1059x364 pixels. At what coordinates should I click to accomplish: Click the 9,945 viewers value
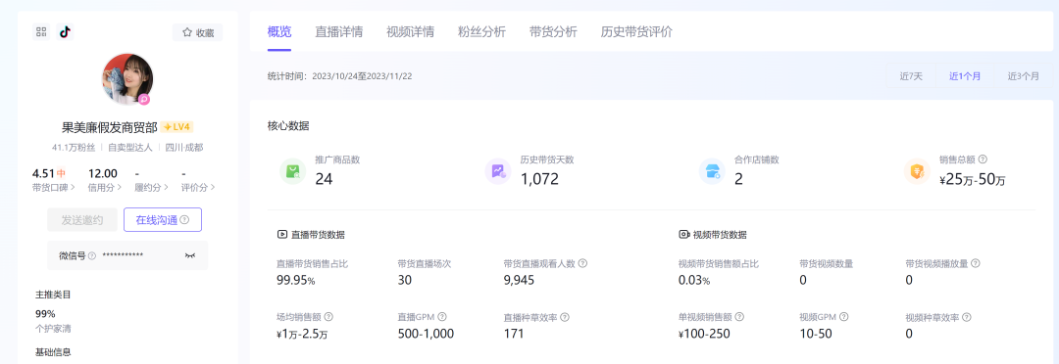point(519,280)
